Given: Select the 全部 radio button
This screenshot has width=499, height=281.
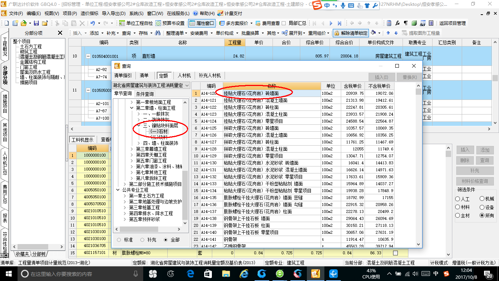Looking at the screenshot, I should pyautogui.click(x=166, y=240).
